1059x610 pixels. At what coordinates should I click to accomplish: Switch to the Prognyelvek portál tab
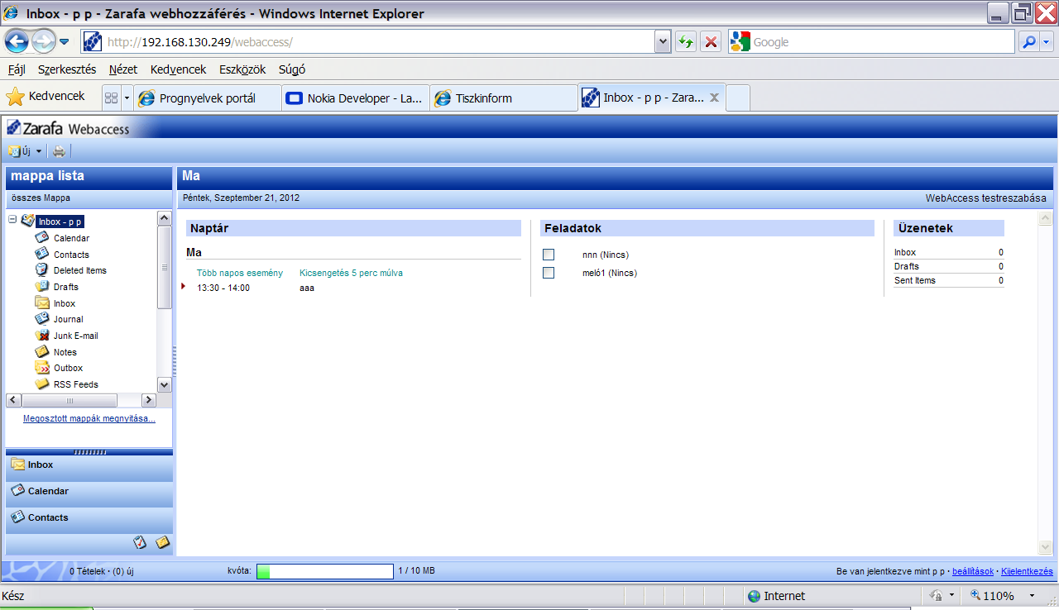click(x=207, y=98)
